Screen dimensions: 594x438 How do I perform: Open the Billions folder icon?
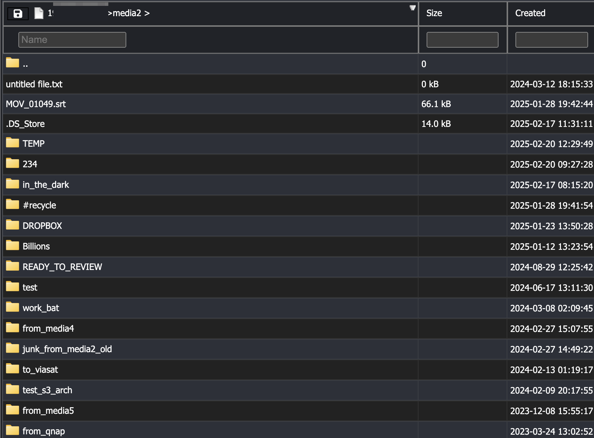pyautogui.click(x=12, y=245)
